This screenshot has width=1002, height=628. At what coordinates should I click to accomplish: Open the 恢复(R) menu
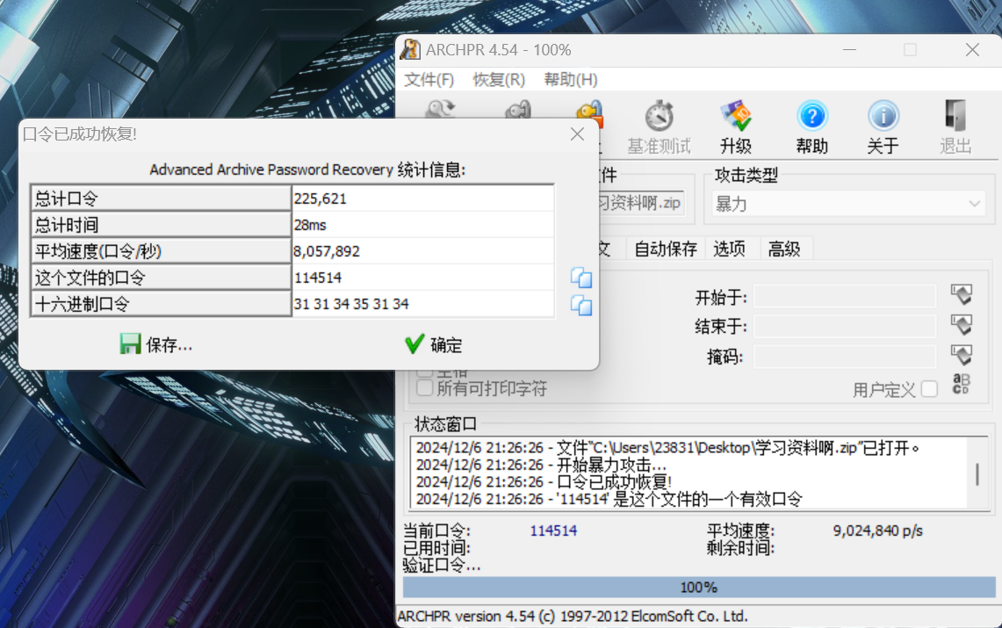tap(499, 80)
